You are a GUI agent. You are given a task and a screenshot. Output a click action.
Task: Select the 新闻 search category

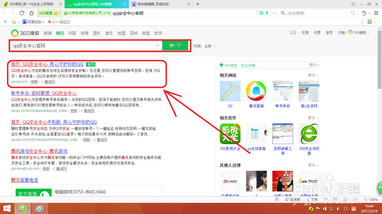(48, 33)
